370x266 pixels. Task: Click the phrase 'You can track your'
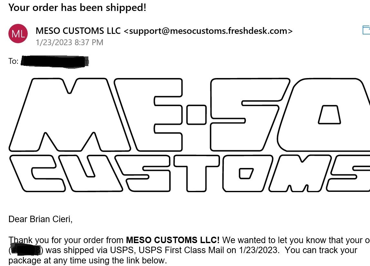tap(321, 250)
